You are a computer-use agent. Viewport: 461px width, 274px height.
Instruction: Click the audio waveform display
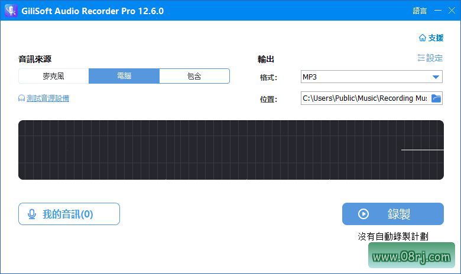(x=231, y=150)
